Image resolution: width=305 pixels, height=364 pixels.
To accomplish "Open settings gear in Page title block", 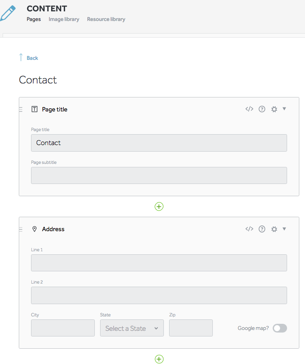I will (274, 109).
